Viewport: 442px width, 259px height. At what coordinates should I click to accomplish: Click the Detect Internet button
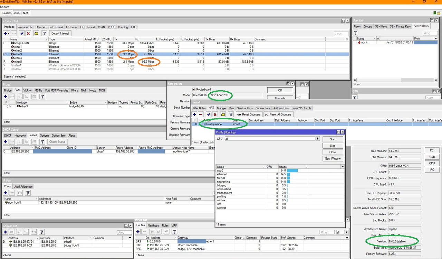[60, 34]
